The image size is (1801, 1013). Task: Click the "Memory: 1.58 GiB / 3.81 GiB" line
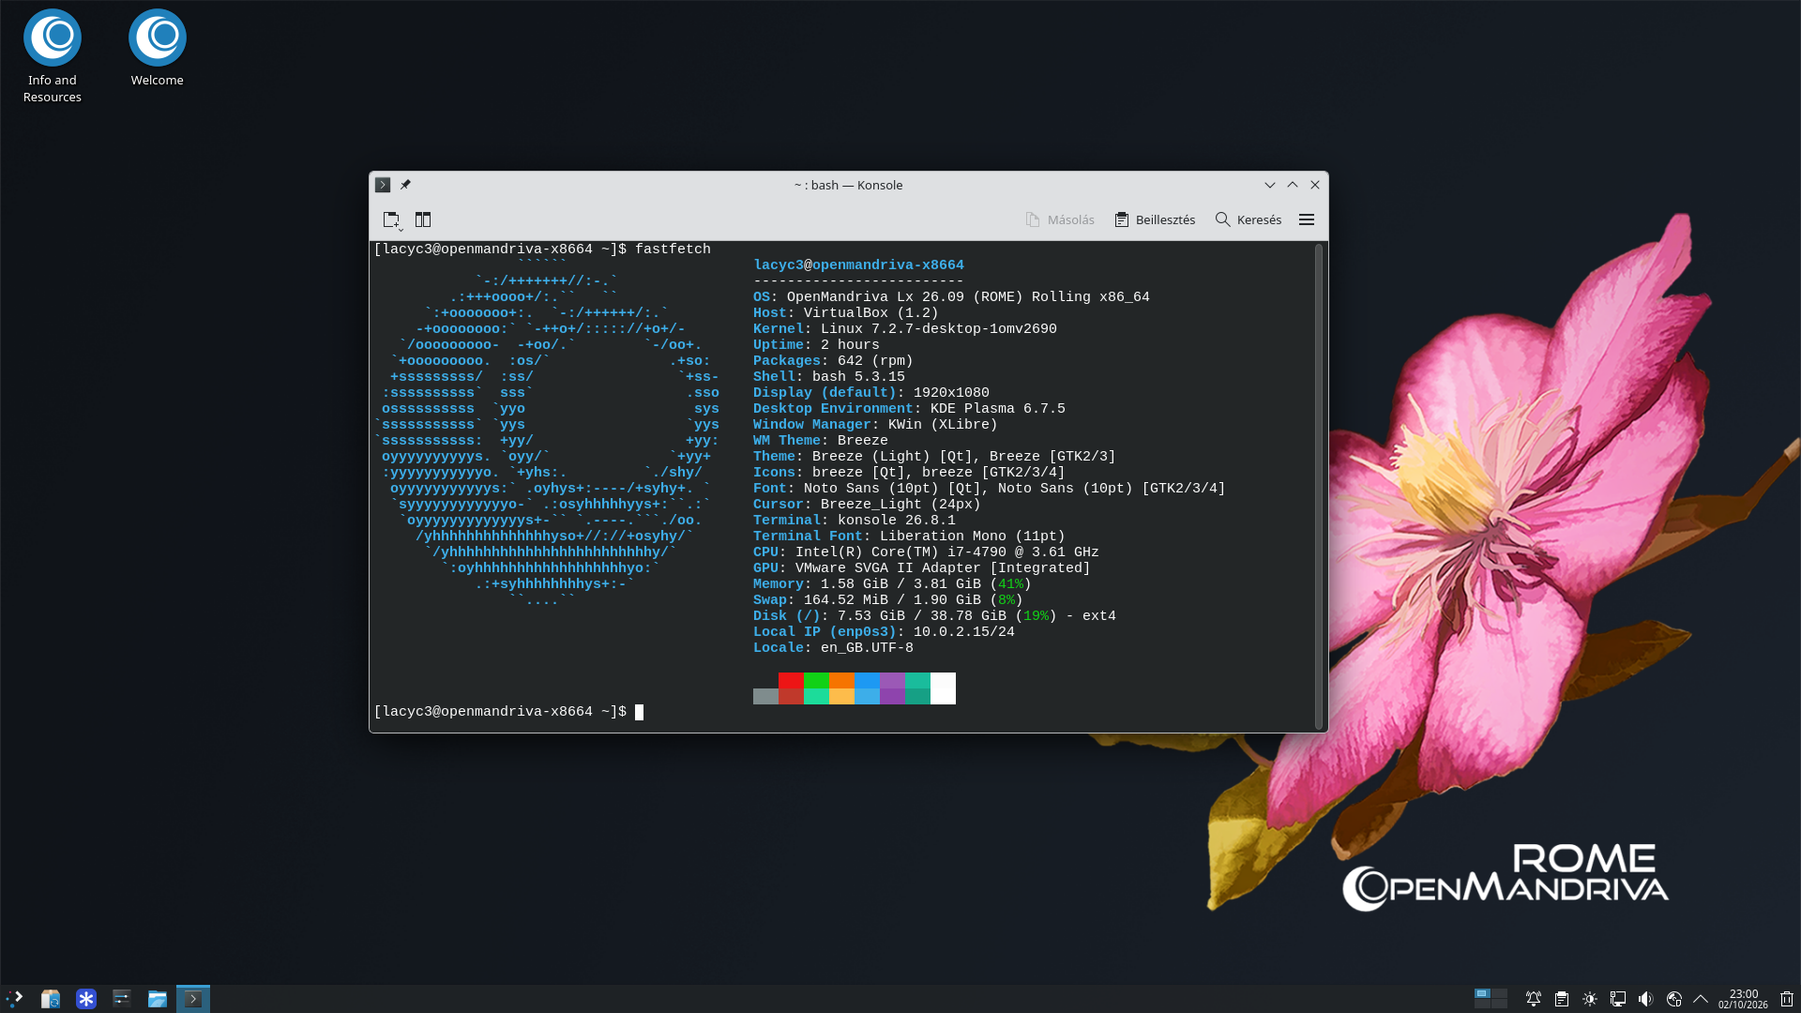pyautogui.click(x=892, y=584)
